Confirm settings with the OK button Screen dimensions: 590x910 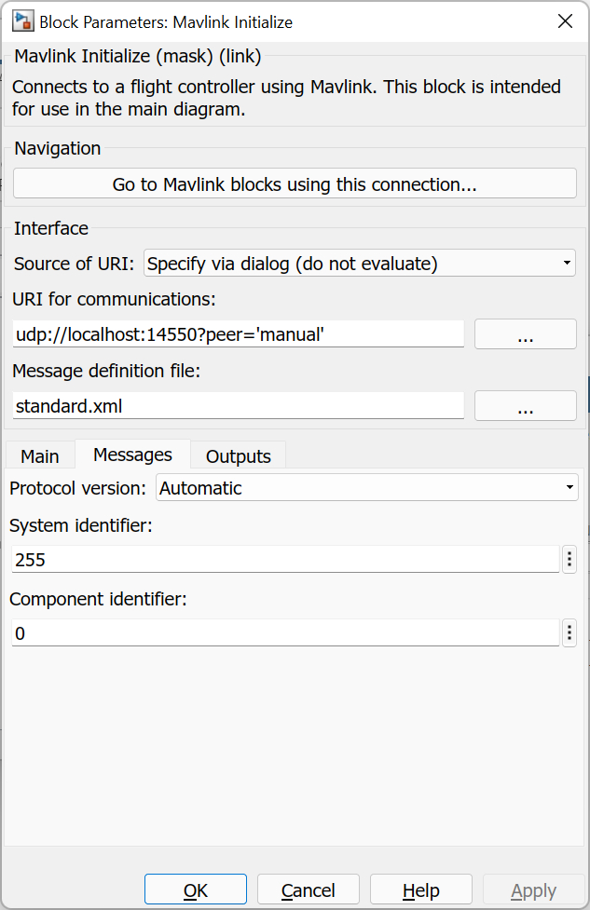click(x=195, y=890)
